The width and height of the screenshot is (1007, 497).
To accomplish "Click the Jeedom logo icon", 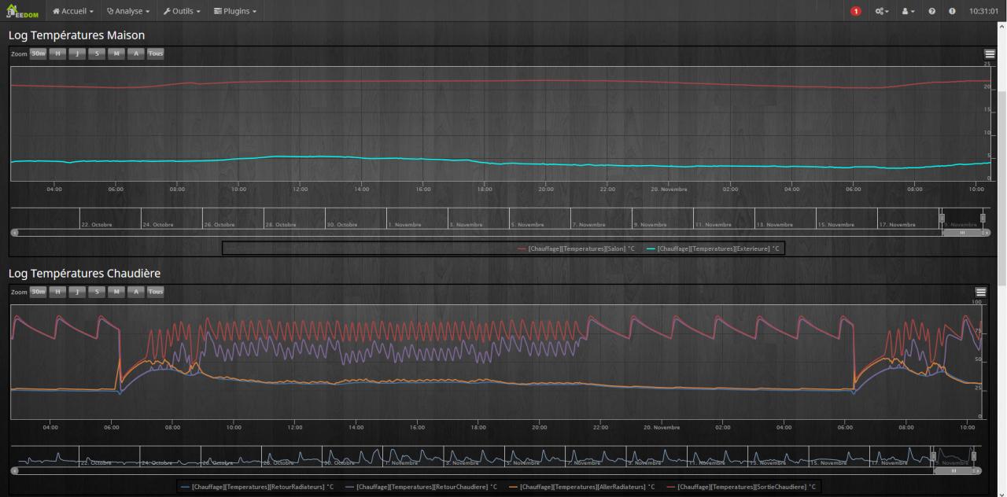I will [22, 11].
